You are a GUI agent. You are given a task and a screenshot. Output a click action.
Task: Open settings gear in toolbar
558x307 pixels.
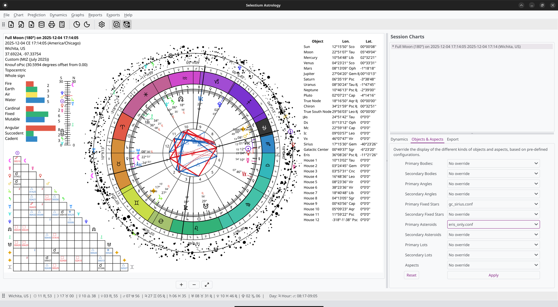(x=102, y=25)
